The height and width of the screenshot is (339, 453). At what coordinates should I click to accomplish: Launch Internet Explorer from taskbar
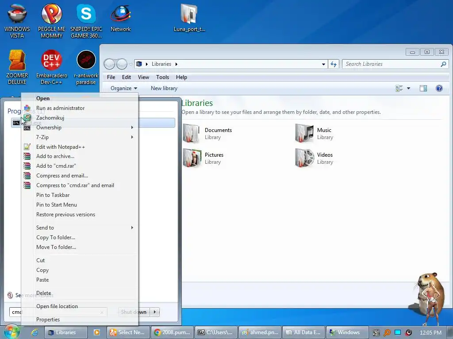(35, 332)
